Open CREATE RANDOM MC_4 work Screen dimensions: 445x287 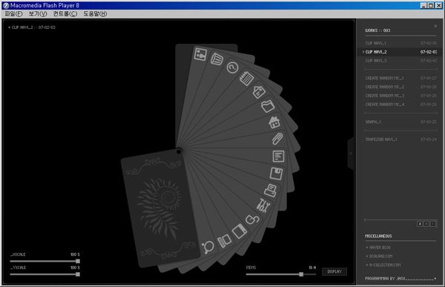point(400,105)
